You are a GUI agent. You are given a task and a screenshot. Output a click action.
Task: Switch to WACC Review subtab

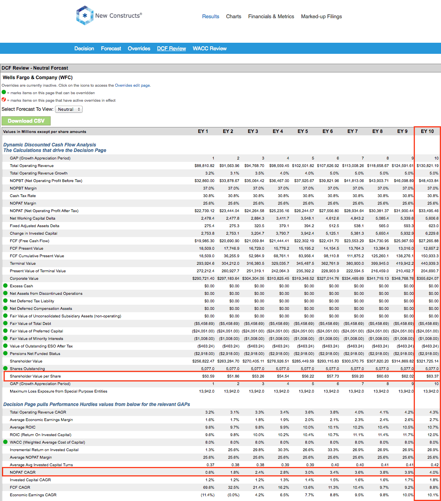point(210,48)
